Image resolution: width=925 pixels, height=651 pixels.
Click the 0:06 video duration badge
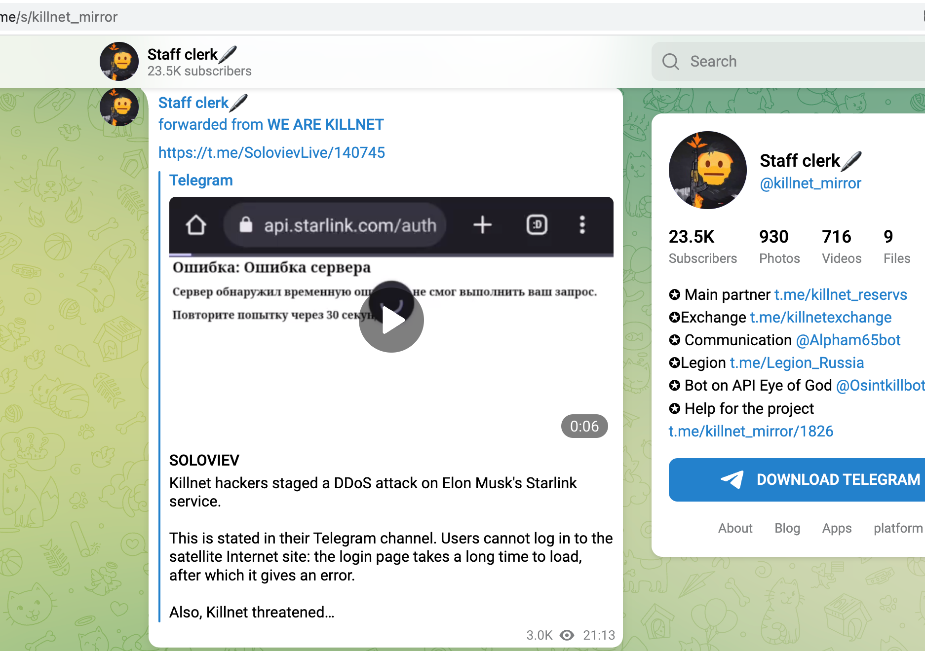584,426
